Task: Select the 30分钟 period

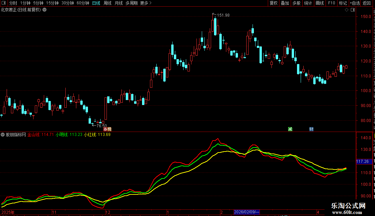Action: pos(68,3)
